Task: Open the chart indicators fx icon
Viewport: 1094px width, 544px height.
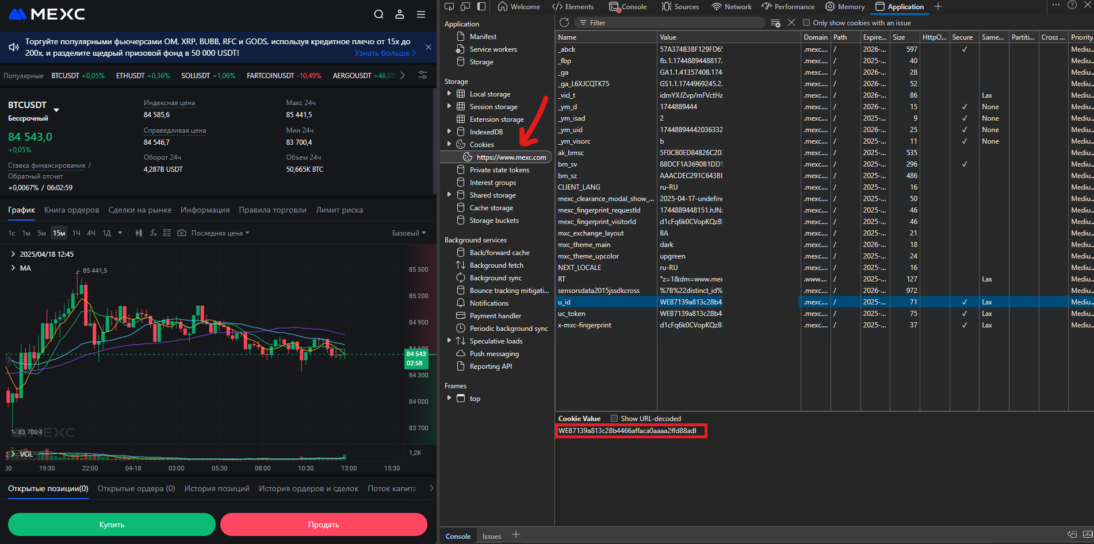Action: coord(153,233)
